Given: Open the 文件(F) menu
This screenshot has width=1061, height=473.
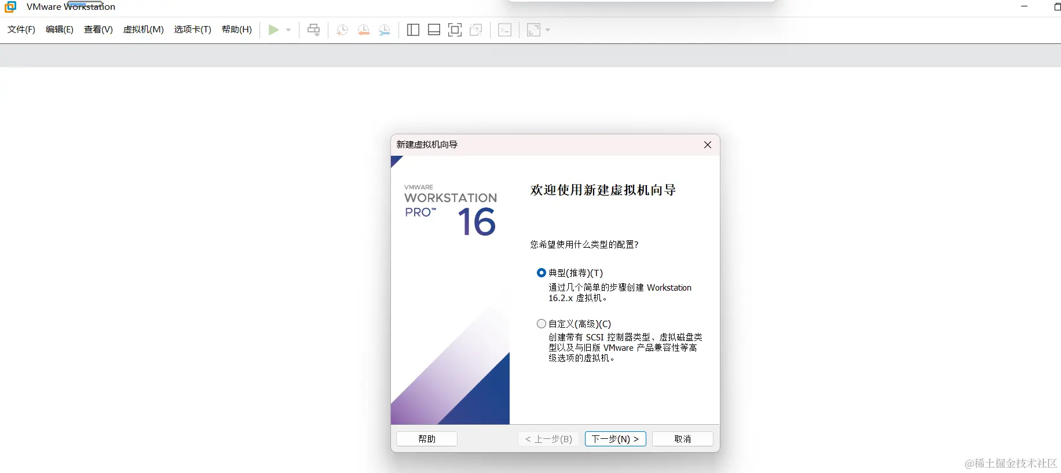Looking at the screenshot, I should 21,30.
